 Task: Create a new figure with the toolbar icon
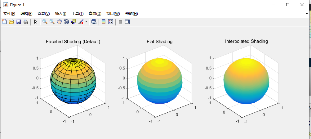4,22
